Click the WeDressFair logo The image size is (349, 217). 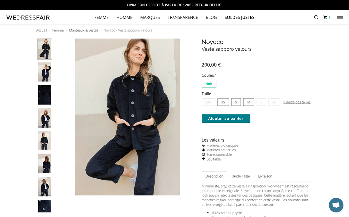(x=28, y=18)
